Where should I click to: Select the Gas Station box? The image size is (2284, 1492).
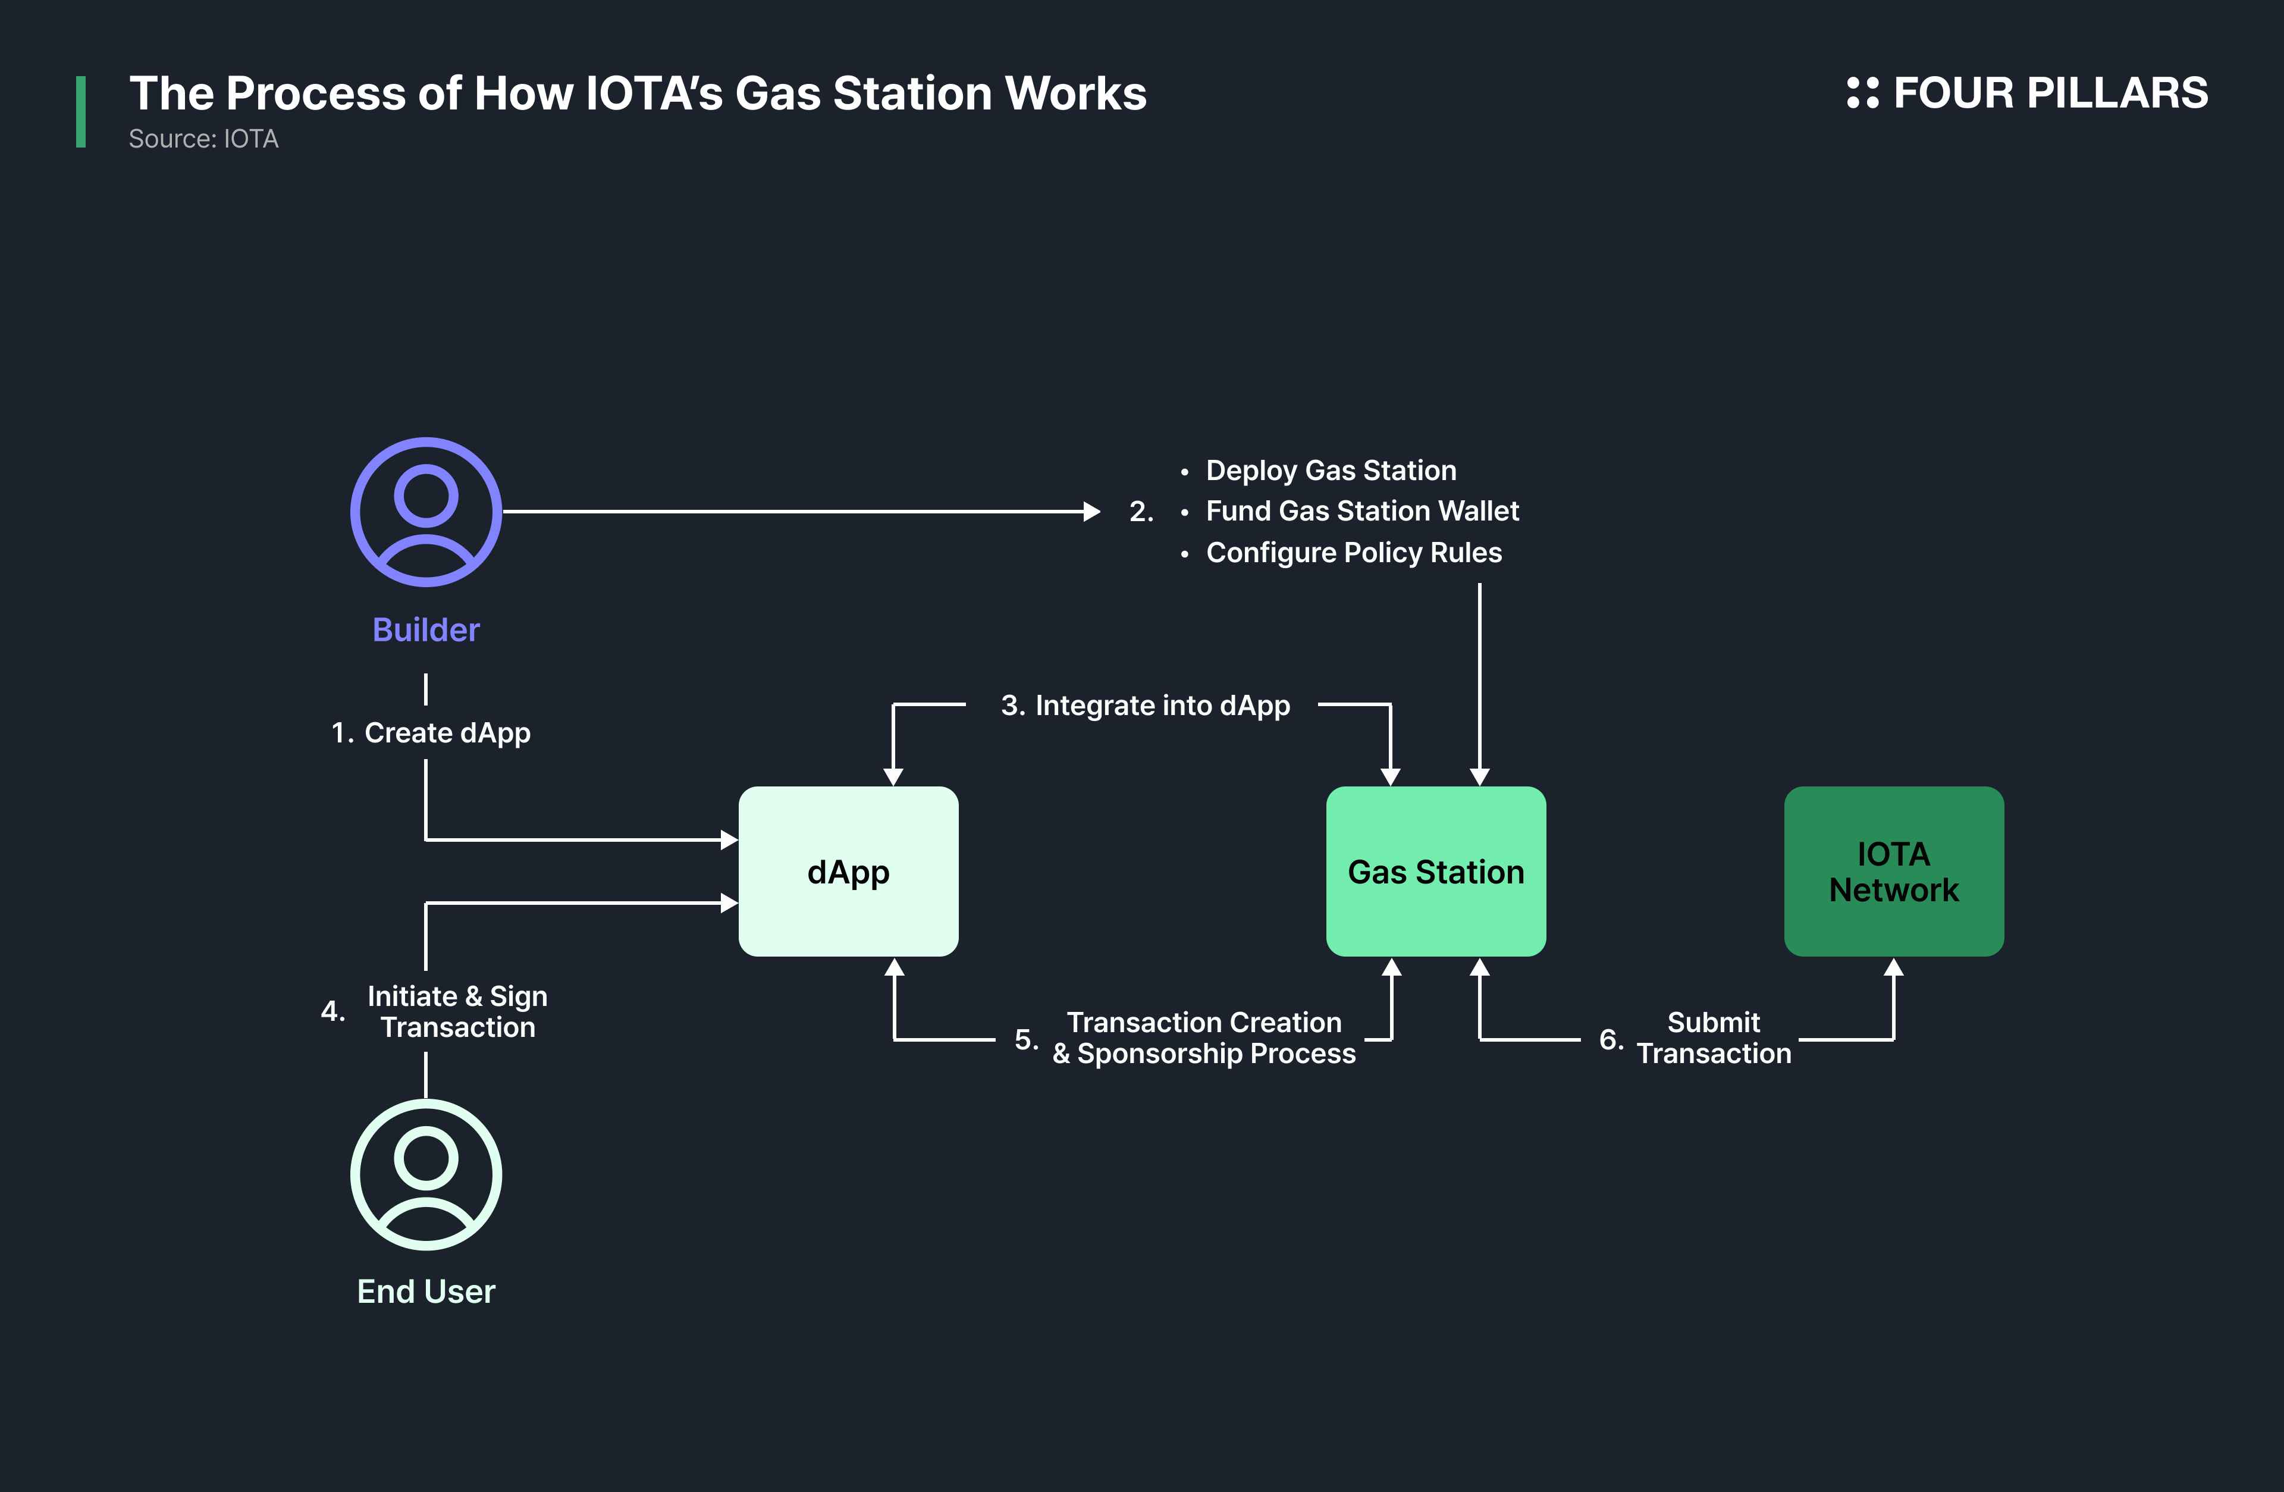(x=1436, y=871)
